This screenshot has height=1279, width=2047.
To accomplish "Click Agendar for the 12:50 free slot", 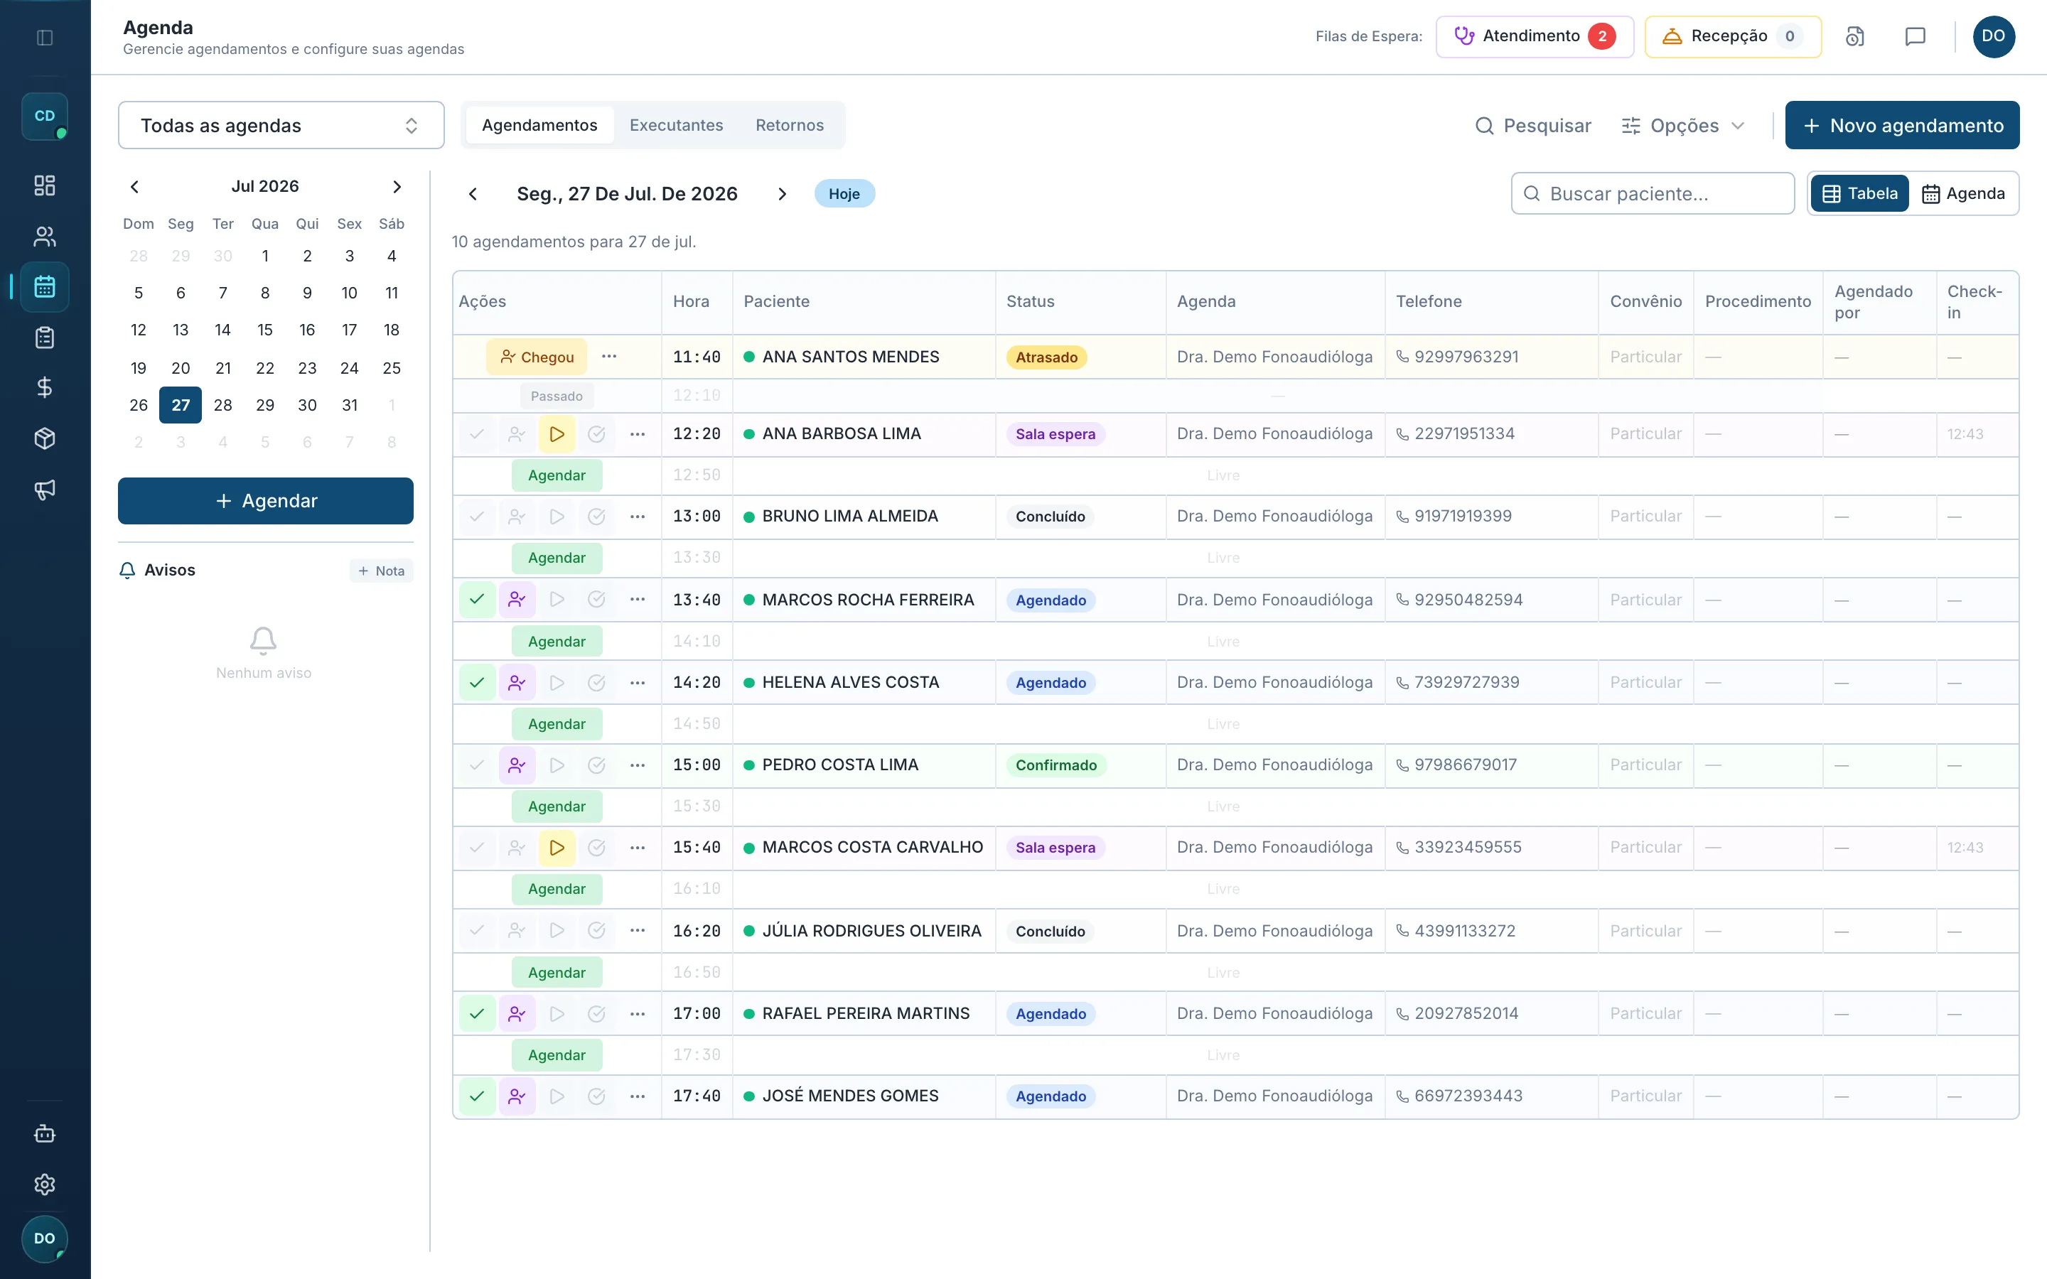I will click(557, 475).
